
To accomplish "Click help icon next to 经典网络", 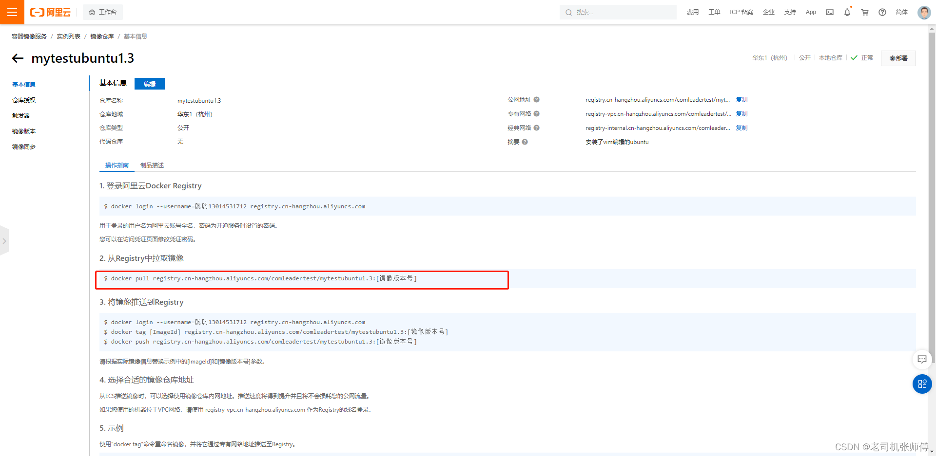I will click(x=536, y=128).
